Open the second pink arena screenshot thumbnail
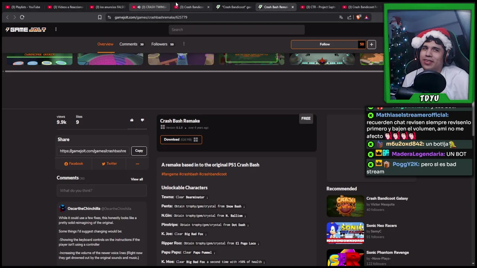 pyautogui.click(x=110, y=59)
